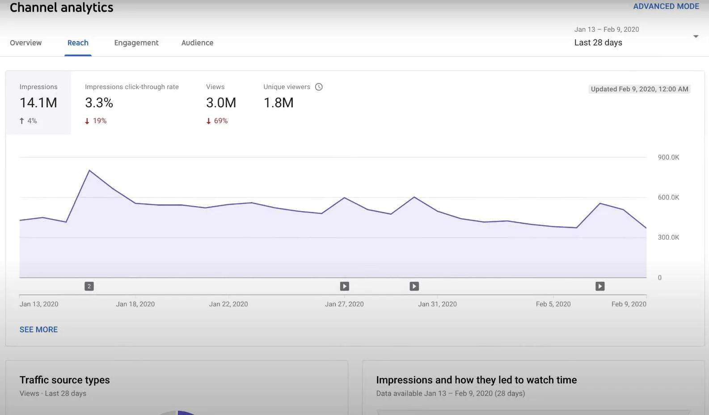The width and height of the screenshot is (709, 415).
Task: Click the Updated Feb 9, 2020 timestamp
Action: pyautogui.click(x=640, y=89)
